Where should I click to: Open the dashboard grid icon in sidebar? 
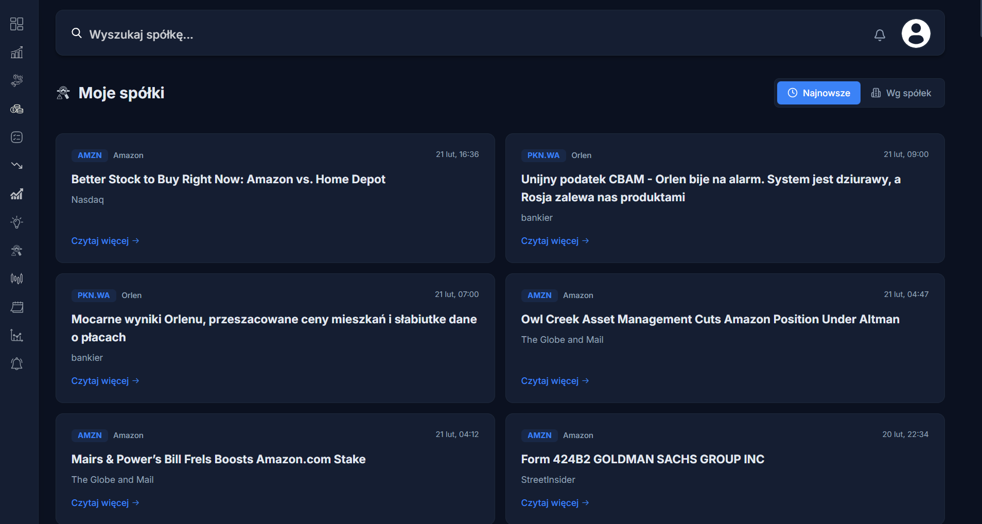point(16,24)
